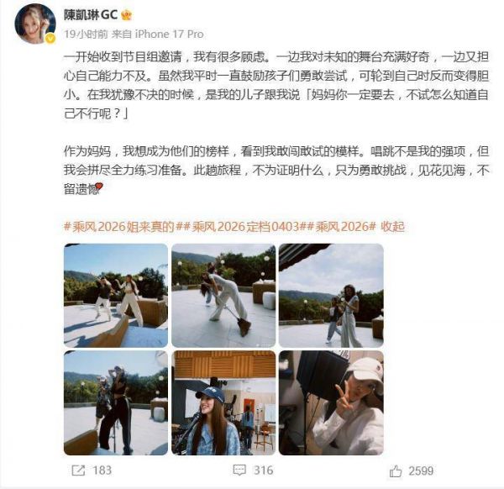Open hashtag 乘风2026定档0403
504x489 pixels.
(x=245, y=227)
